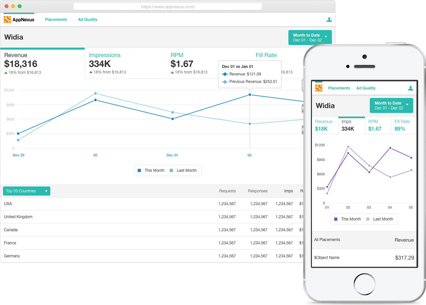The height and width of the screenshot is (305, 426).
Task: Tap the user profile icon on the phone
Action: click(411, 88)
